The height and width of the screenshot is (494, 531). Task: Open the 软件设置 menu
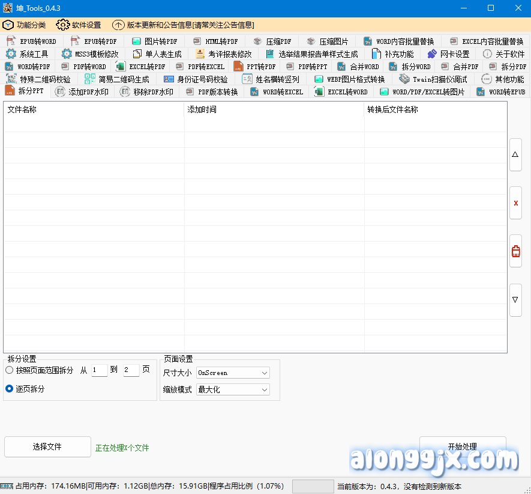[x=79, y=25]
